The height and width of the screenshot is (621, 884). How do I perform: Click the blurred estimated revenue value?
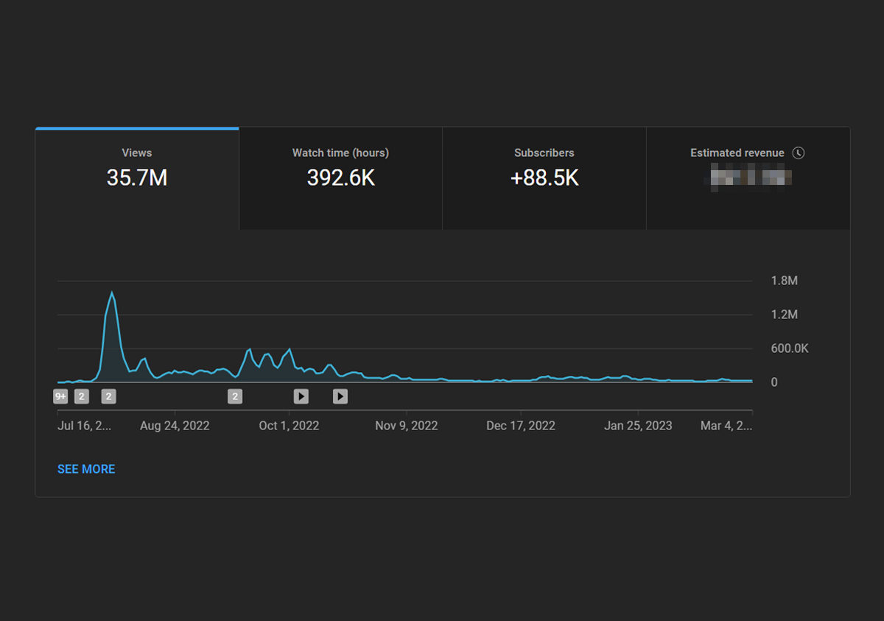point(748,178)
